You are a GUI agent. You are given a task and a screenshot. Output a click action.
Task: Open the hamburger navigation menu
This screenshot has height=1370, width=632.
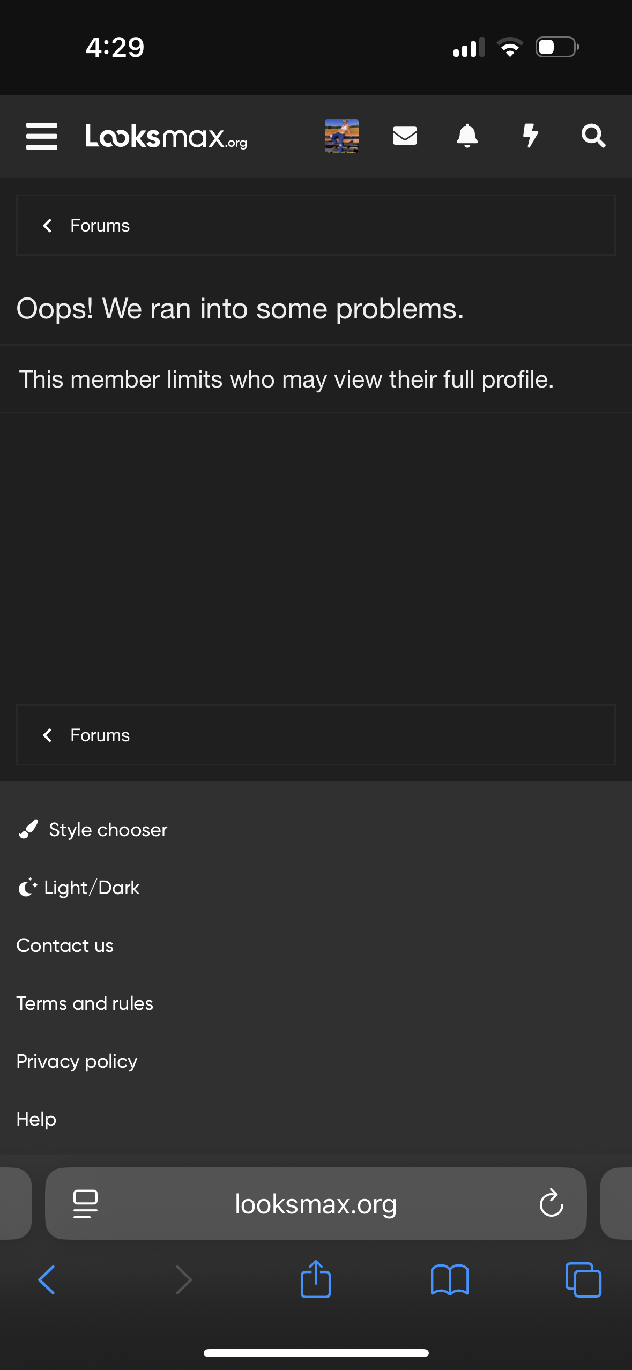42,136
